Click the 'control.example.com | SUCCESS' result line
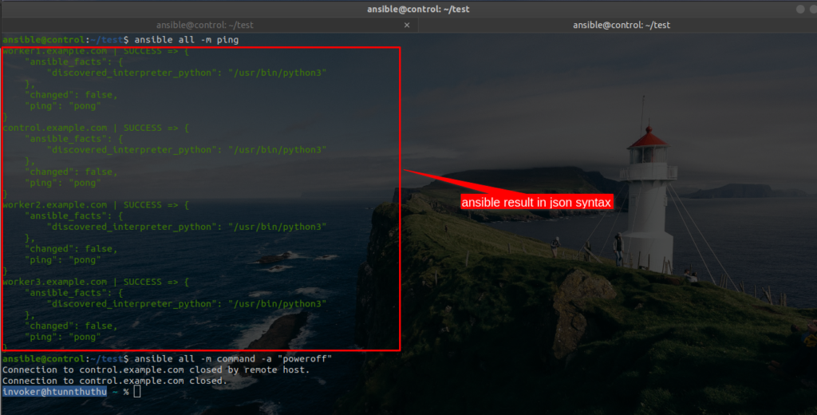The height and width of the screenshot is (415, 817). pyautogui.click(x=96, y=128)
